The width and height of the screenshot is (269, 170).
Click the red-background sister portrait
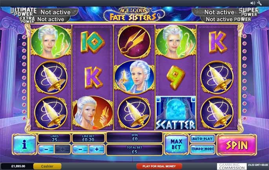[93, 113]
